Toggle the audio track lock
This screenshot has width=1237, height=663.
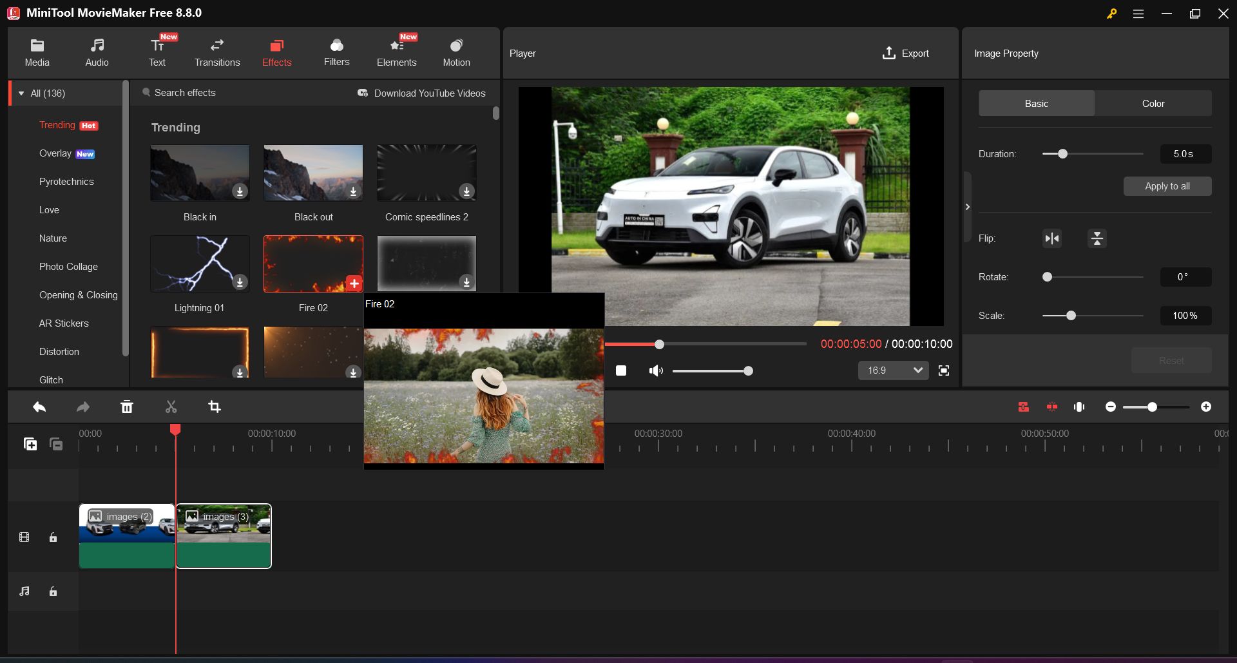53,591
